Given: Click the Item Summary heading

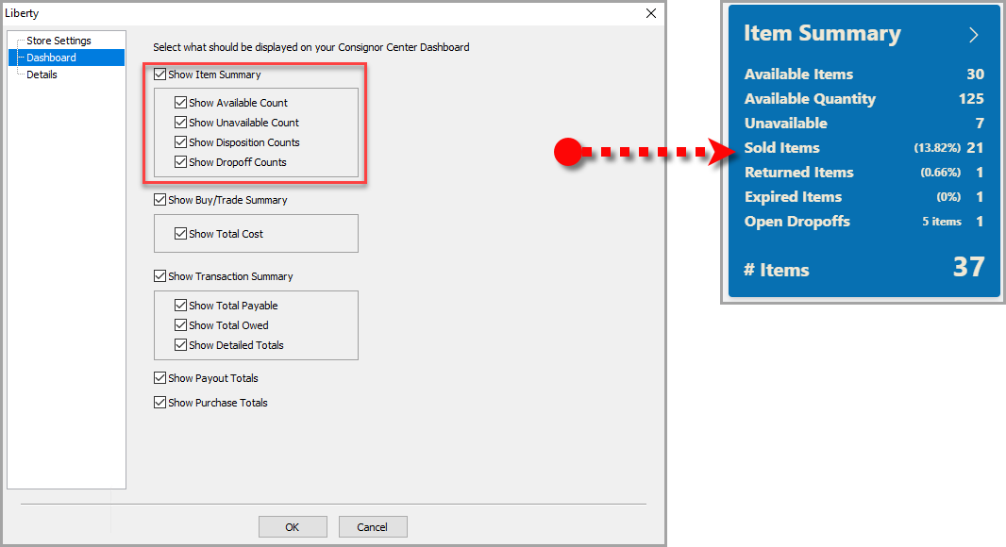Looking at the screenshot, I should click(823, 33).
